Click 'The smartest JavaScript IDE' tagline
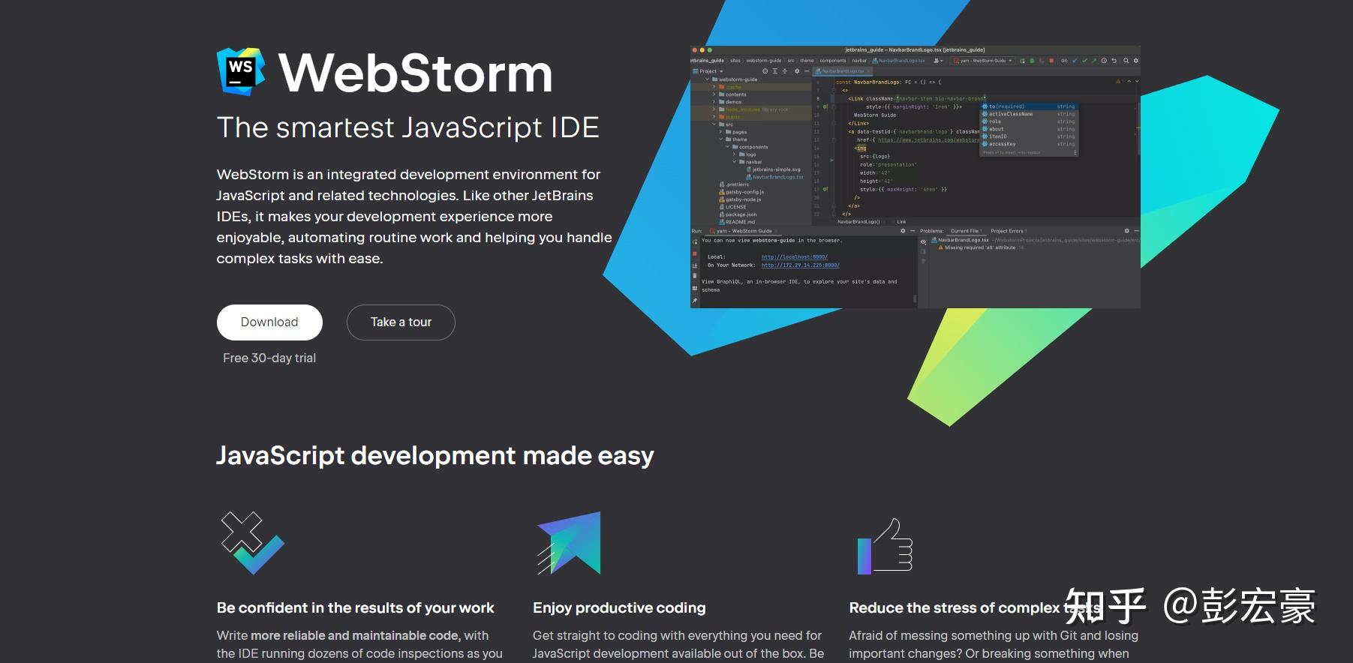This screenshot has width=1353, height=663. click(x=408, y=127)
